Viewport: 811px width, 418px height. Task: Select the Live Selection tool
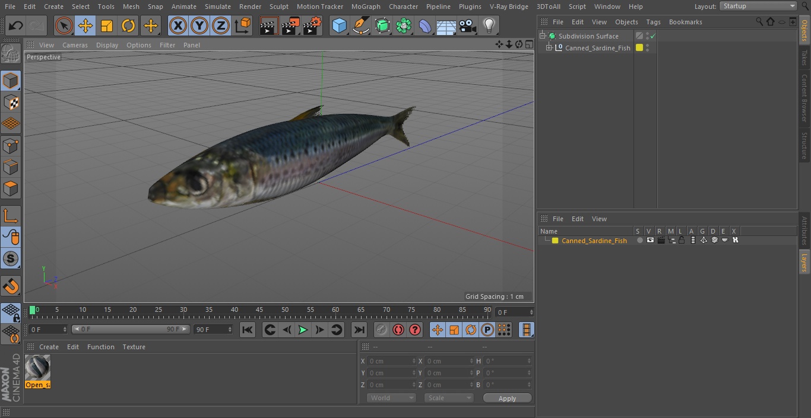[x=64, y=25]
